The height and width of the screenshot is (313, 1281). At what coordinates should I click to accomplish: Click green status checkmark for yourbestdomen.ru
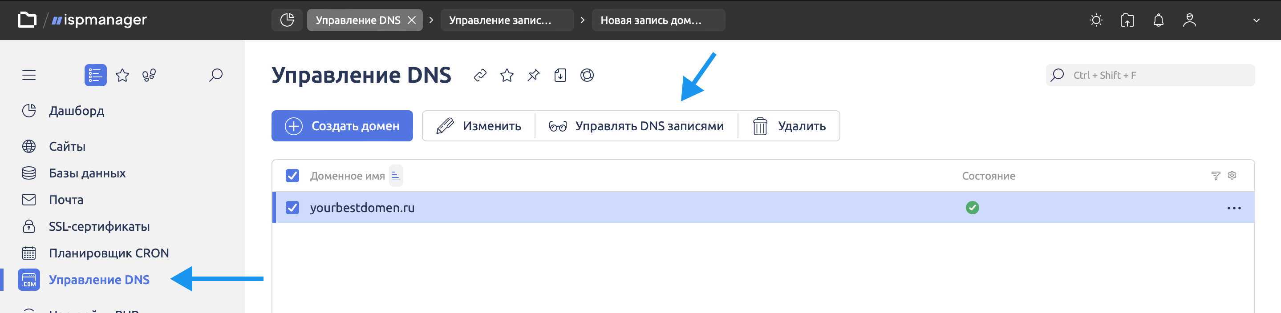pyautogui.click(x=972, y=207)
